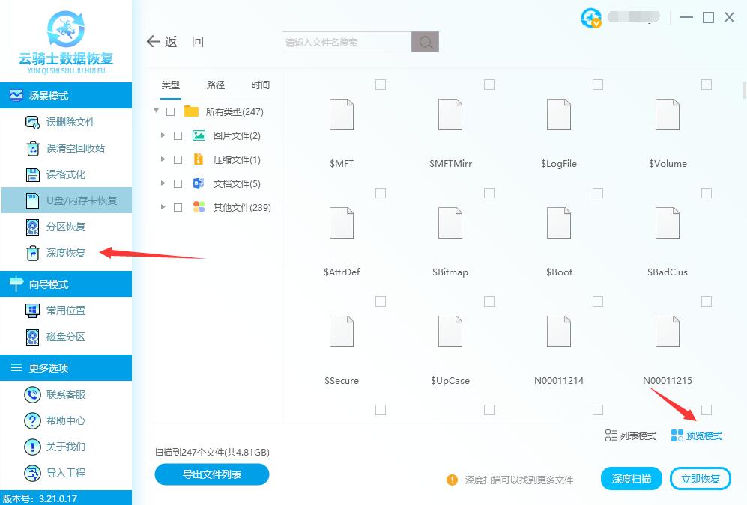Click the file name search field
The height and width of the screenshot is (505, 747).
click(x=346, y=42)
